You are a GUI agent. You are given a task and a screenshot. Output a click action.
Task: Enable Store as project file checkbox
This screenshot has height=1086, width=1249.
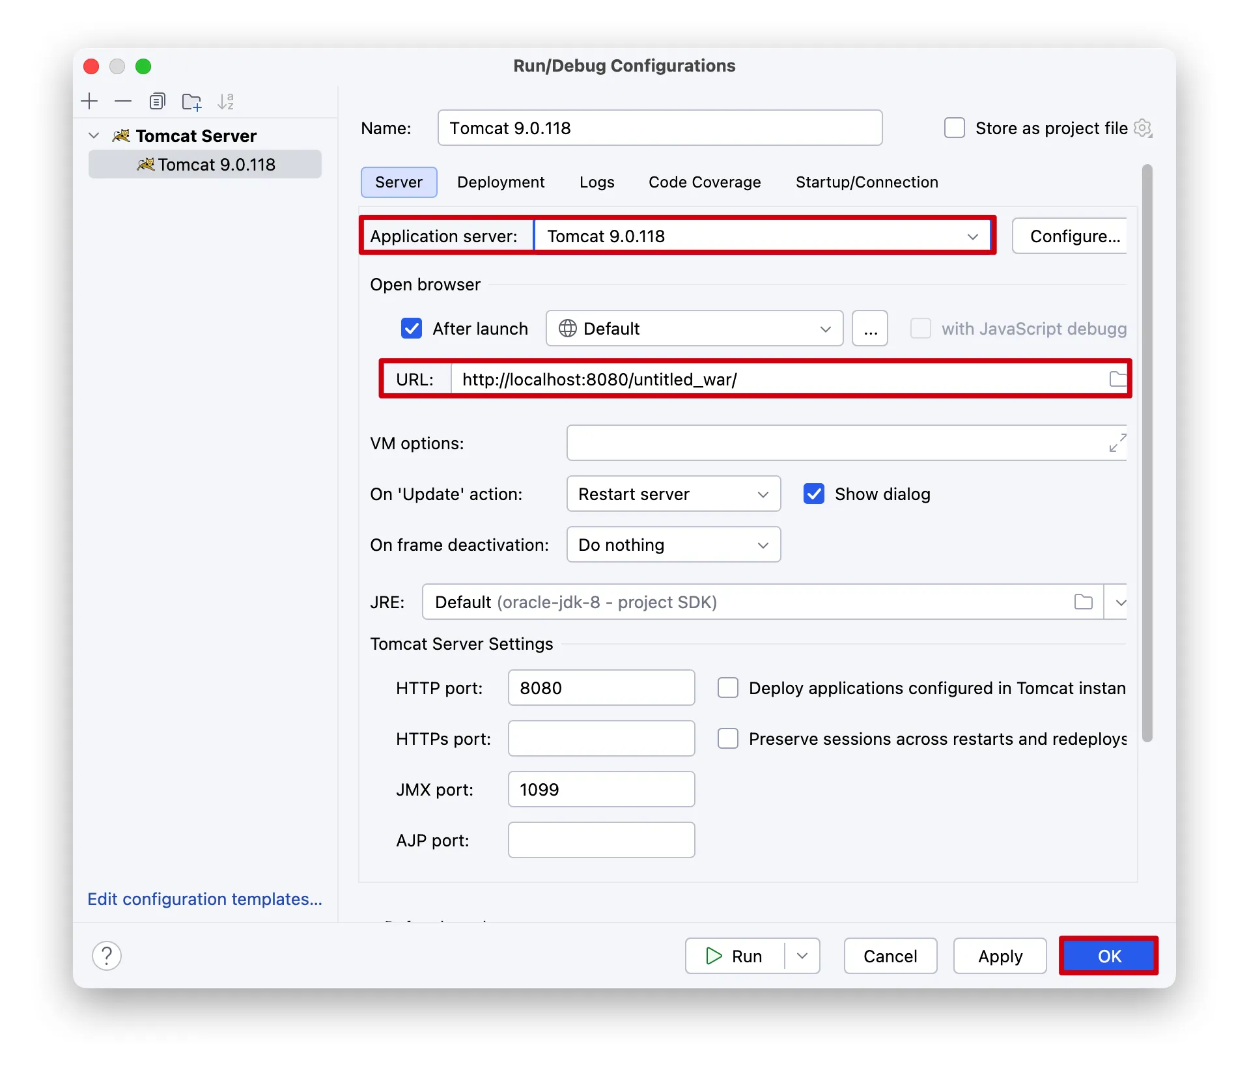click(x=955, y=128)
